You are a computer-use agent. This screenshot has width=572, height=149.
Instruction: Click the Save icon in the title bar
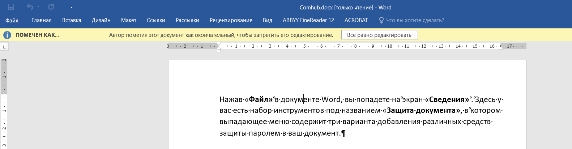coord(11,7)
